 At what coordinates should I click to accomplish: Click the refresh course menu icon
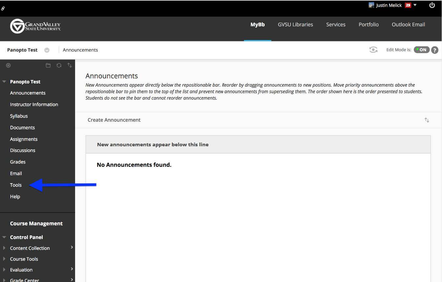59,65
